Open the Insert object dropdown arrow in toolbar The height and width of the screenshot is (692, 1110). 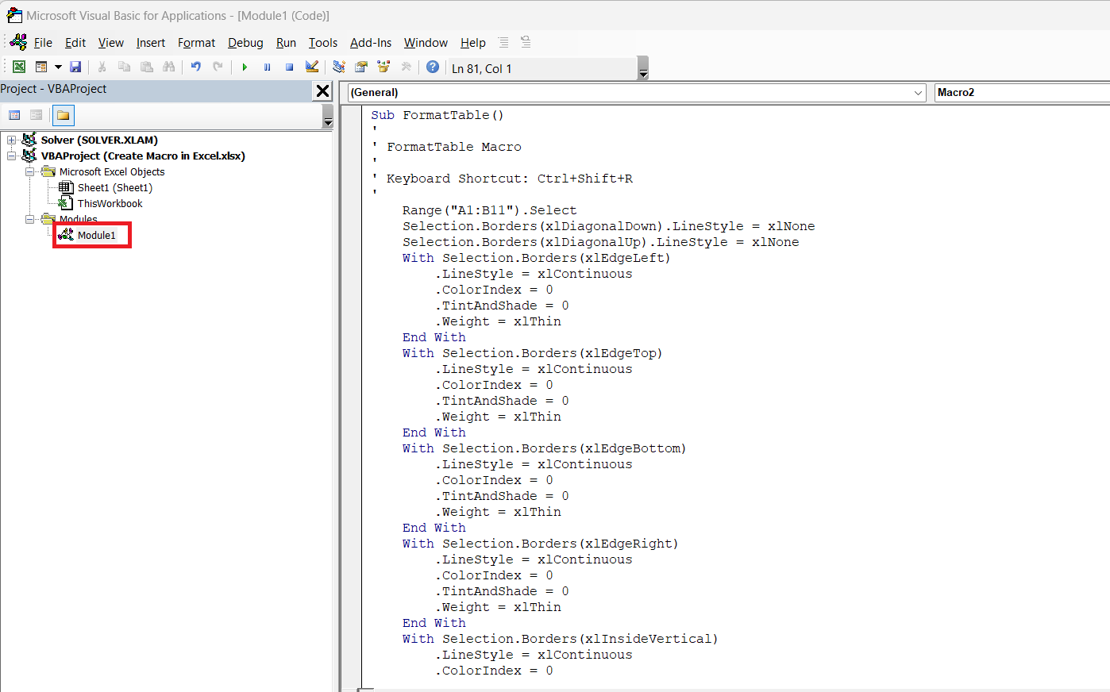58,67
